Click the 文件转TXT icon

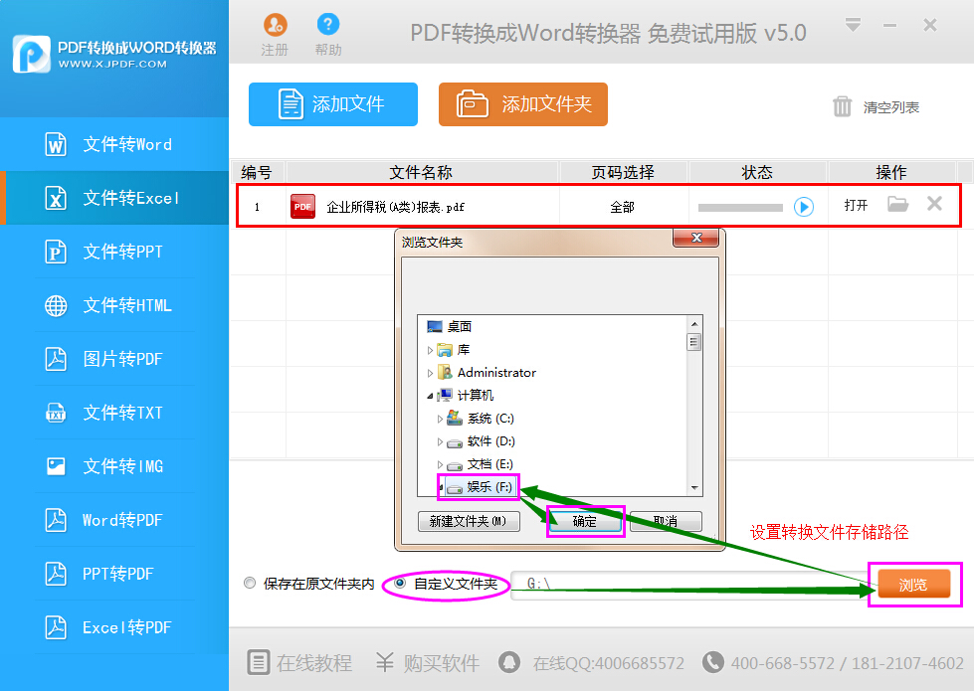(x=56, y=413)
